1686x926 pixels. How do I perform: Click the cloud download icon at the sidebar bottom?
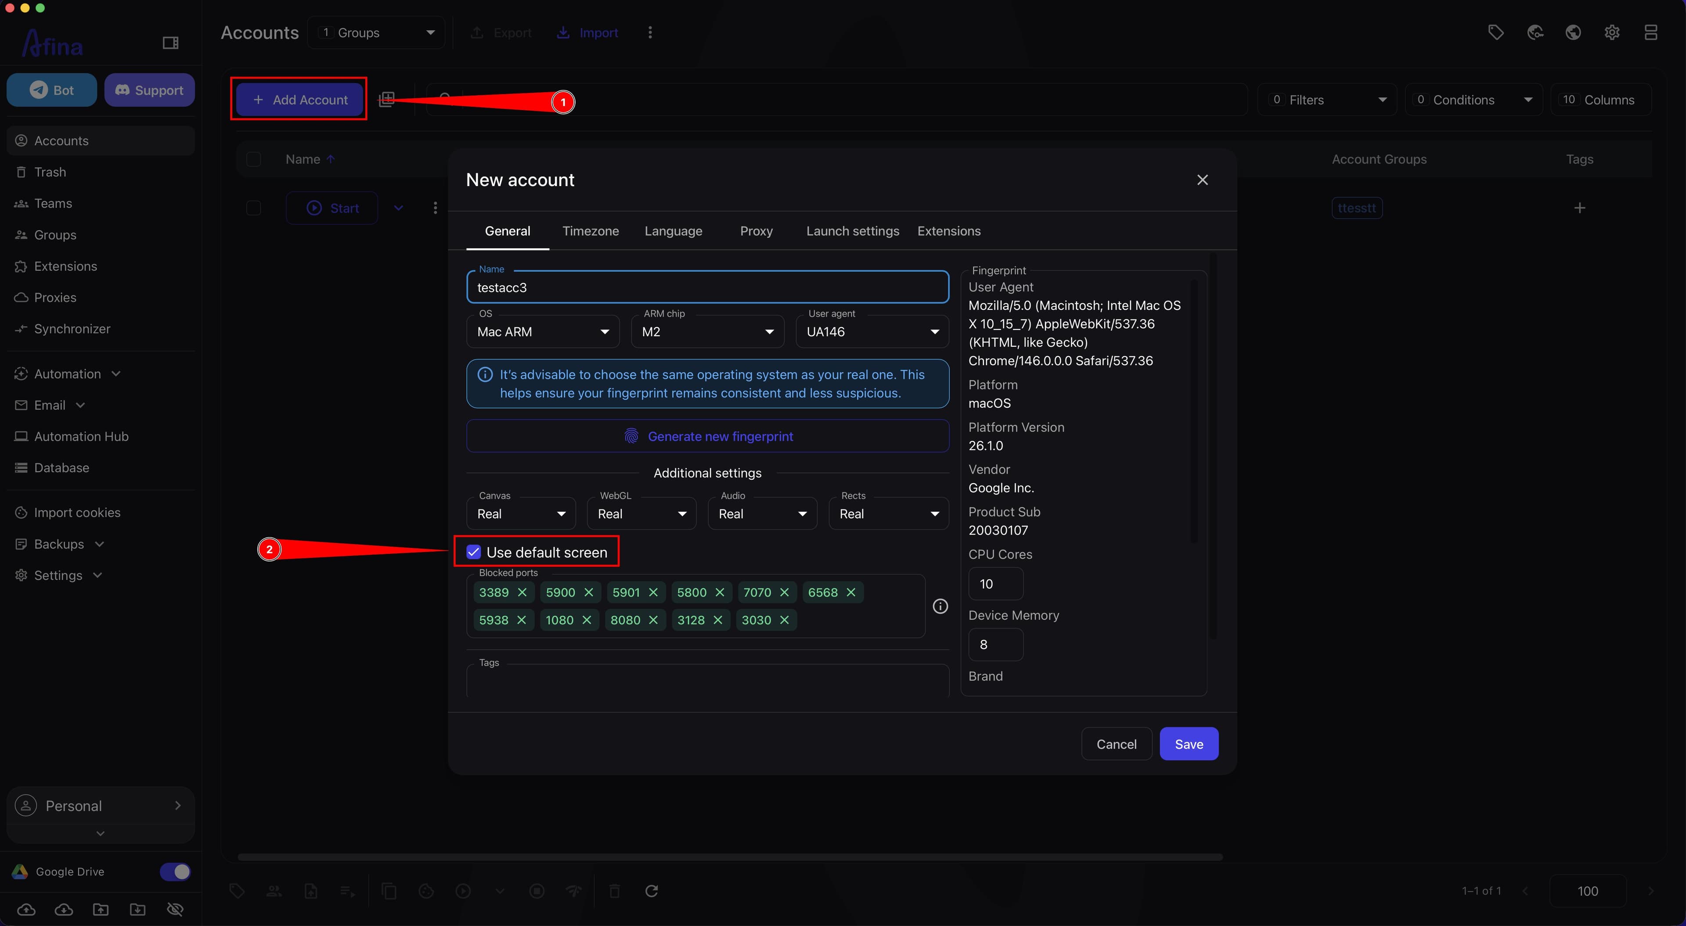click(64, 909)
